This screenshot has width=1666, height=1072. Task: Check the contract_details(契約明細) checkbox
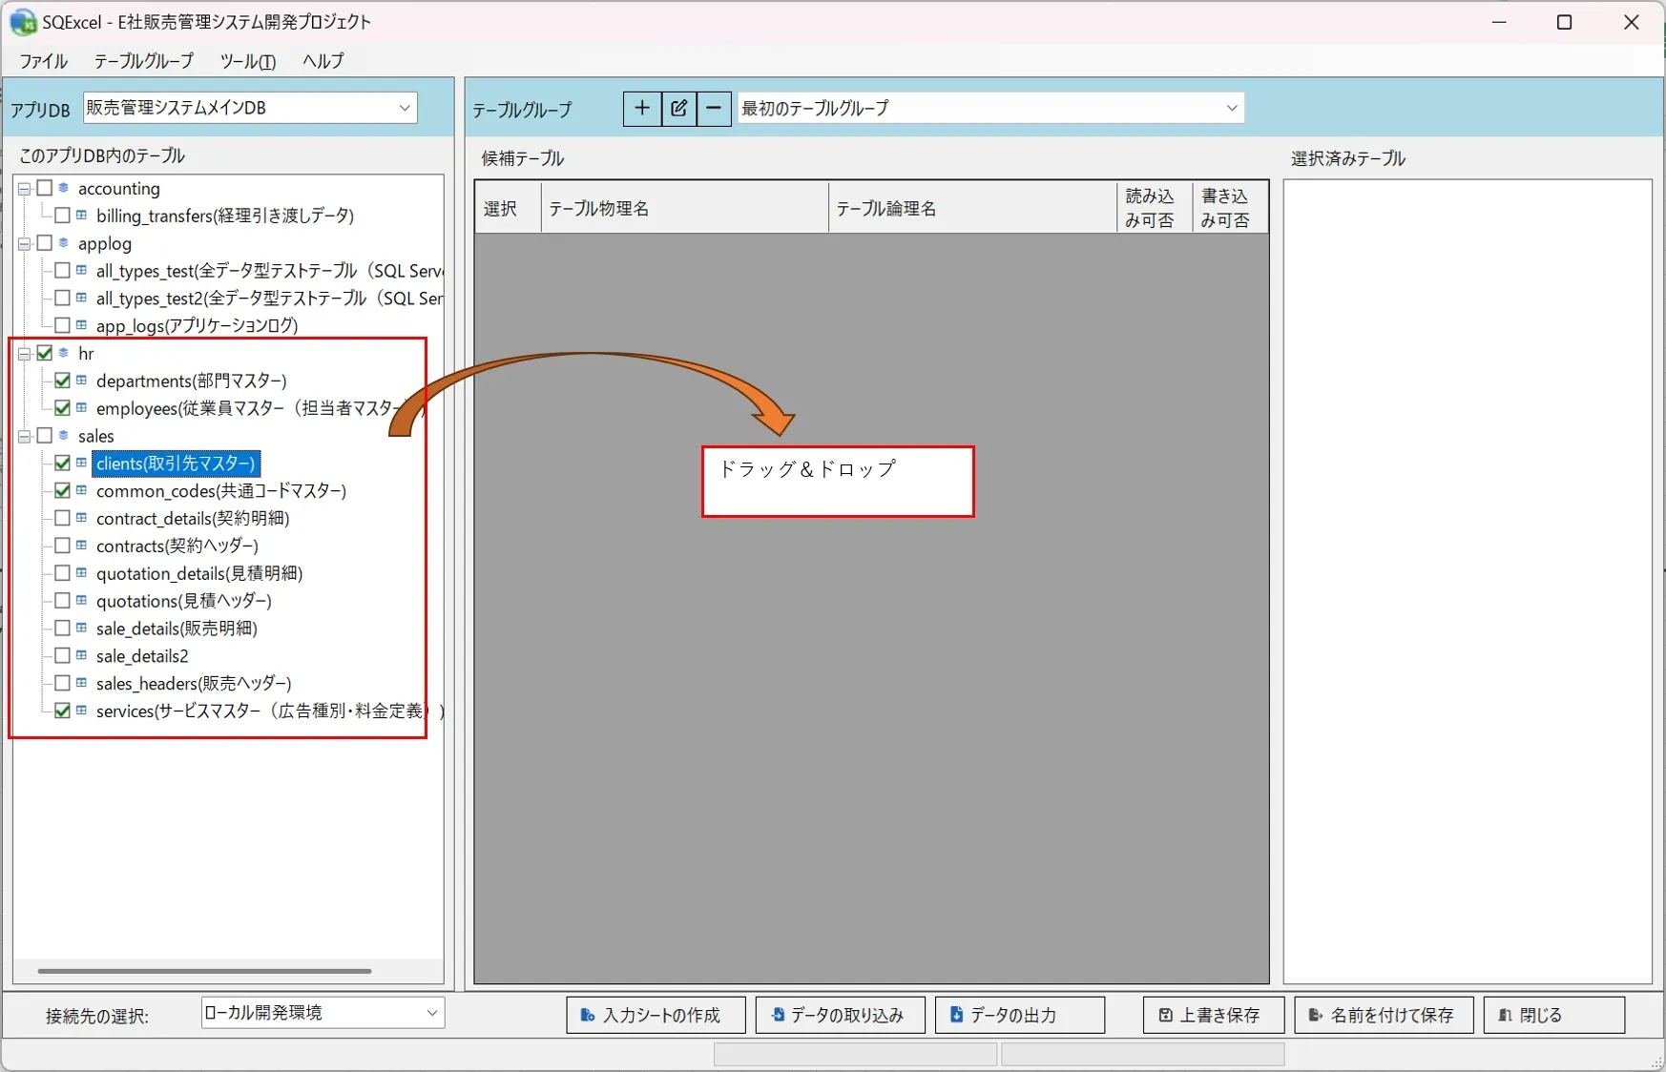click(x=62, y=518)
